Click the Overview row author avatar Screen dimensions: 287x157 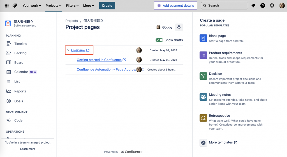tap(139, 50)
